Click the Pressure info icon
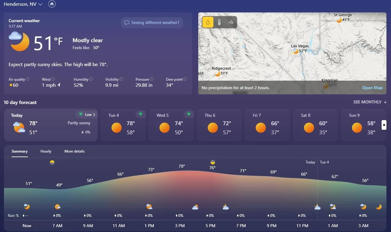 point(152,79)
